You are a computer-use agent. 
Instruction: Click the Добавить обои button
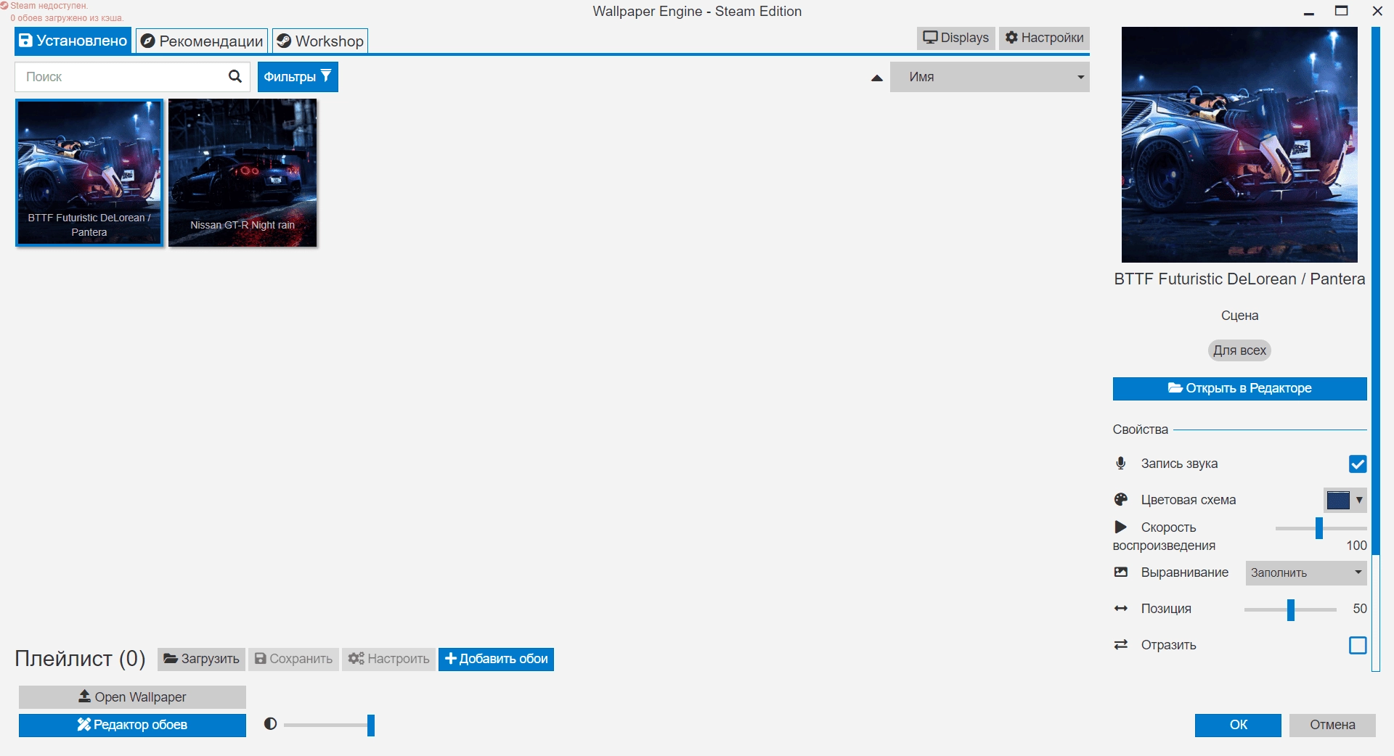tap(496, 659)
